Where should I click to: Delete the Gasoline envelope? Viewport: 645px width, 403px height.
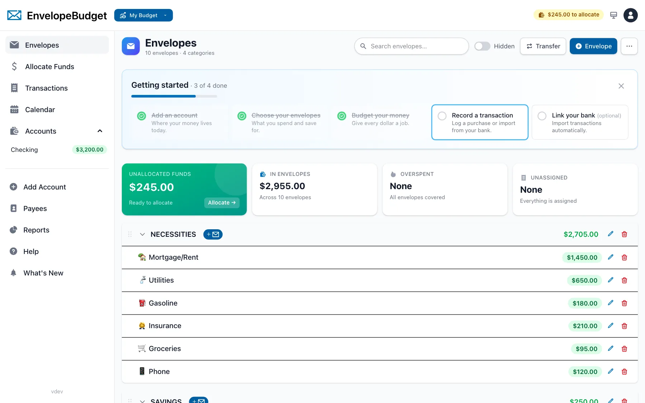pyautogui.click(x=624, y=303)
